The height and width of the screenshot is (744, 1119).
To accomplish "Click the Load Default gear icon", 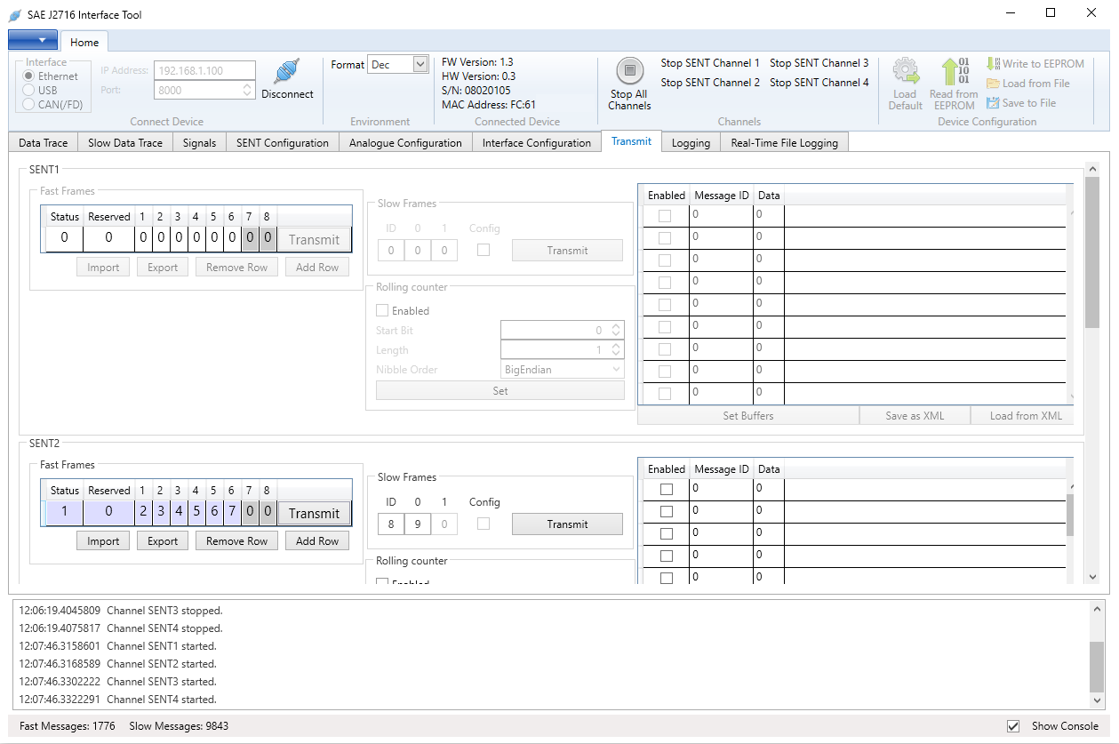I will (905, 71).
